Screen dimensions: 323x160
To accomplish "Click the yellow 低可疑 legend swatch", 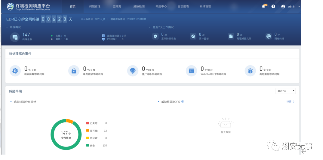I will point(88,138).
